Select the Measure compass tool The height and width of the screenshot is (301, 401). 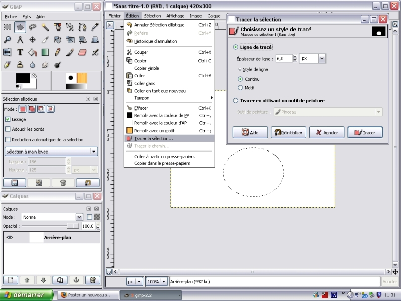20,40
